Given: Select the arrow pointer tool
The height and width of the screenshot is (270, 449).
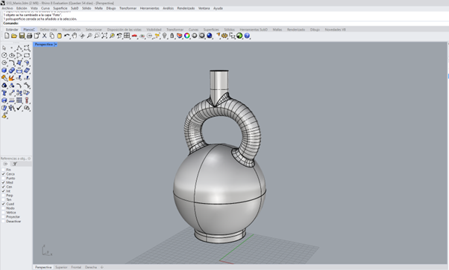Looking at the screenshot, I should point(4,48).
